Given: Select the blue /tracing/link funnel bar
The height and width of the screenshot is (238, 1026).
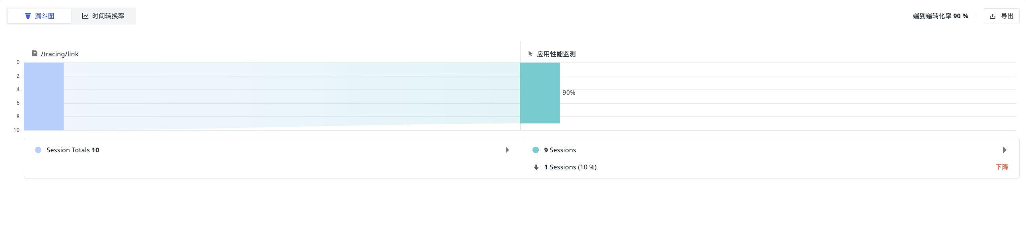Looking at the screenshot, I should point(44,96).
